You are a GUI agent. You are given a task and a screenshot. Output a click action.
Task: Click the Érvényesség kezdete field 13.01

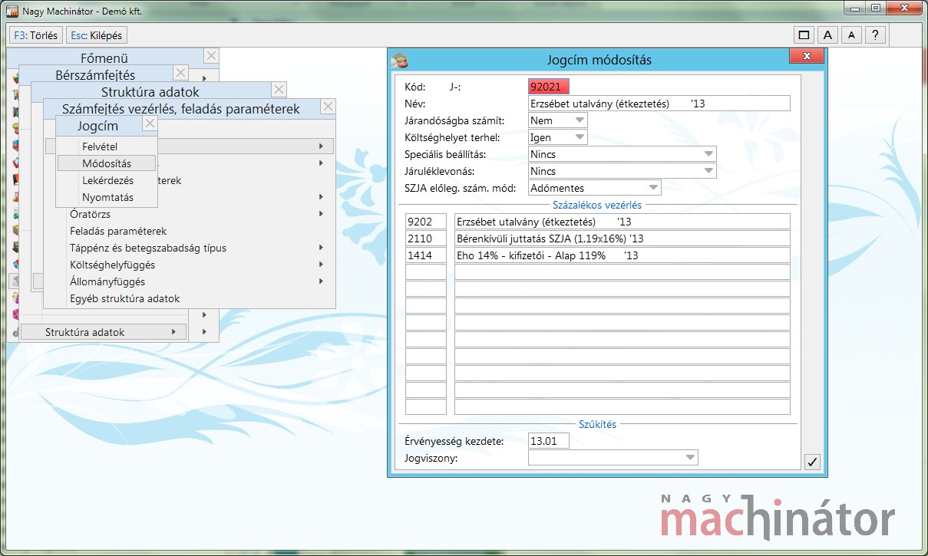[x=549, y=441]
